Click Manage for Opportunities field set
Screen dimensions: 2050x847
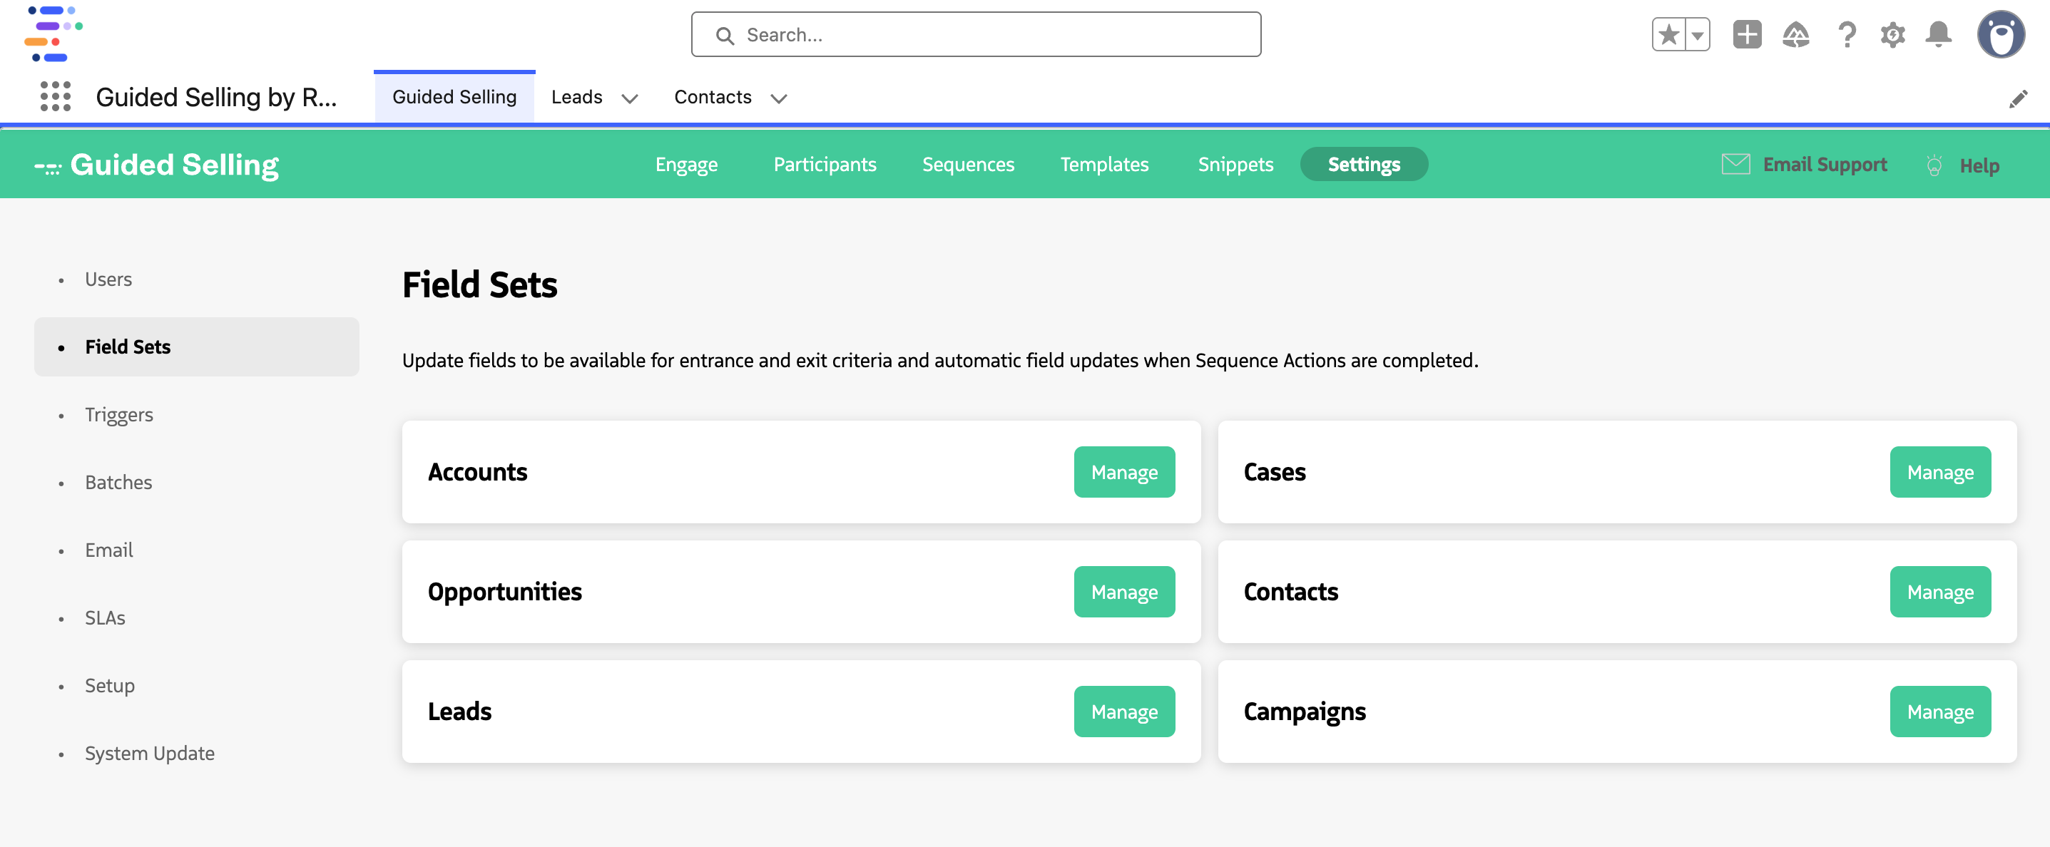pyautogui.click(x=1124, y=592)
